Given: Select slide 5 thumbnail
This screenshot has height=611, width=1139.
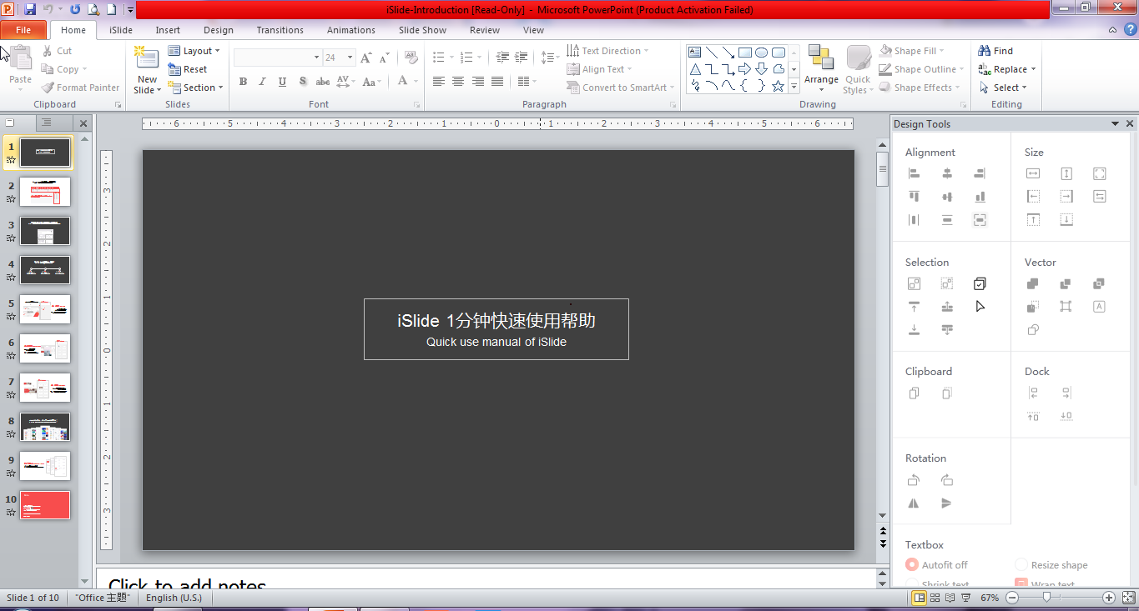Looking at the screenshot, I should [x=45, y=309].
